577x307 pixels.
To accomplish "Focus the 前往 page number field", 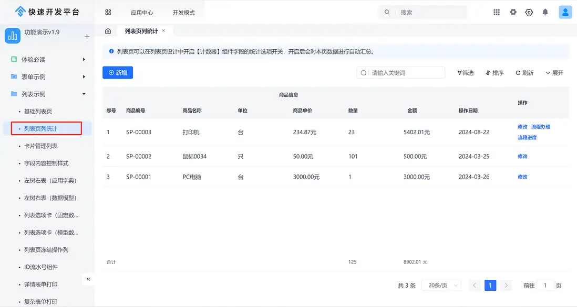I will pos(545,286).
